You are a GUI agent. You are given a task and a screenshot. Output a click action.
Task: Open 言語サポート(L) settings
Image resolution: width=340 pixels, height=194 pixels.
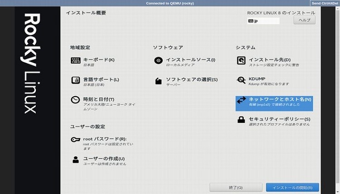[x=101, y=80]
